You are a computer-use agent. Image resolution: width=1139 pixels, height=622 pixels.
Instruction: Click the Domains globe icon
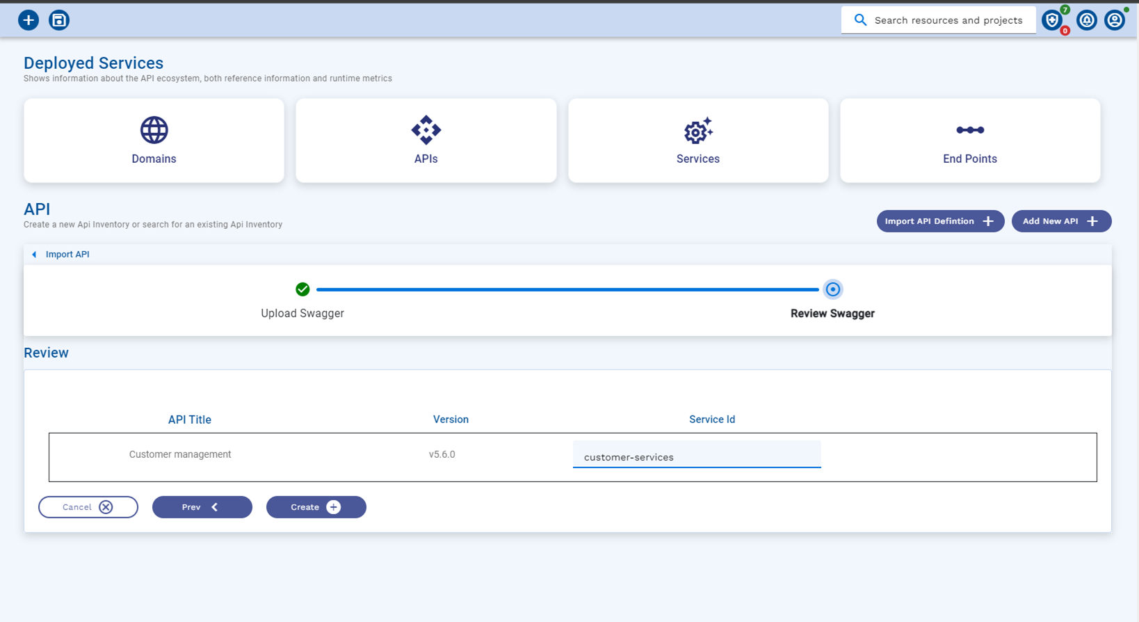tap(154, 130)
